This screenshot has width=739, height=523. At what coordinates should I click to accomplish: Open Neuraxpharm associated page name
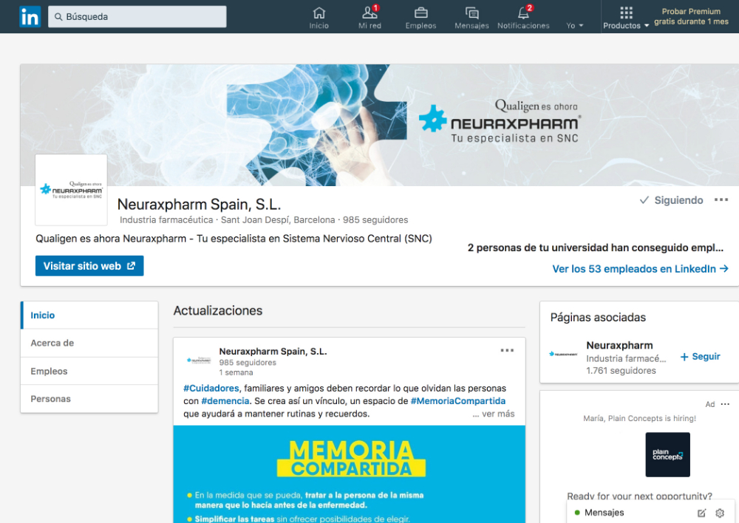pos(619,346)
